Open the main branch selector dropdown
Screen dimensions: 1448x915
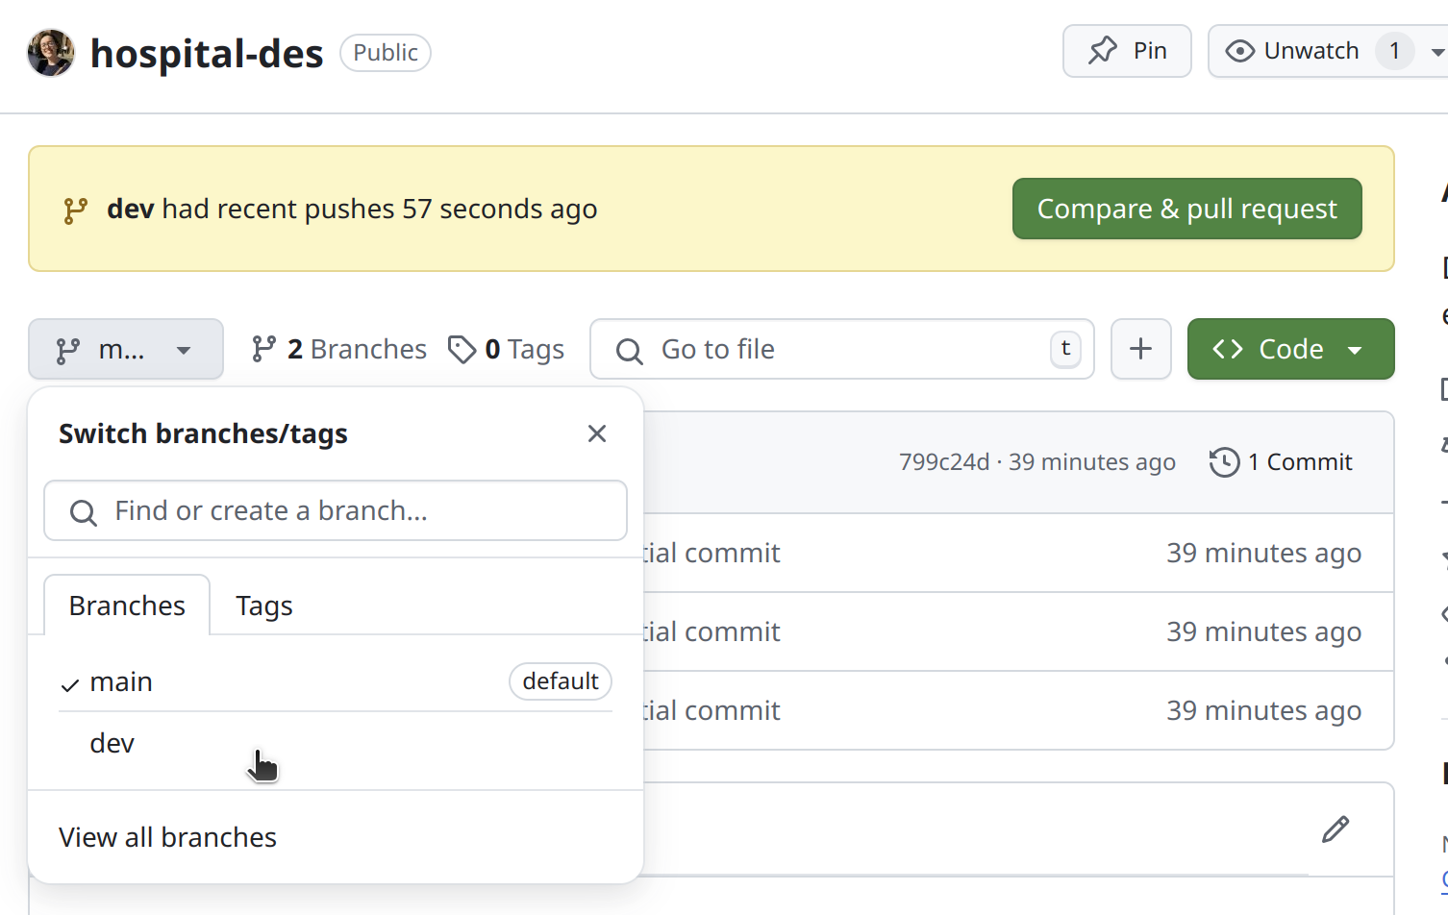coord(126,349)
